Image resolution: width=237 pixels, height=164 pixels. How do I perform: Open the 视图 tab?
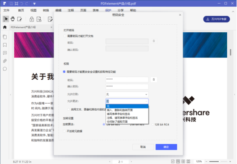click(x=34, y=10)
